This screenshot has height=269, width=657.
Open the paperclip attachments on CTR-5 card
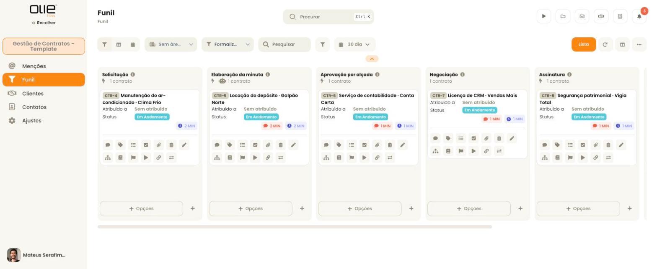268,145
